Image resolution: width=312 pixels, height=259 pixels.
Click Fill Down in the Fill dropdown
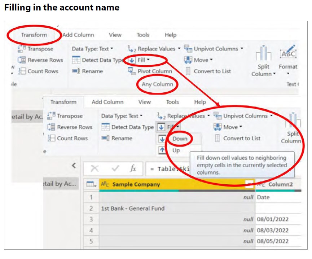point(180,139)
